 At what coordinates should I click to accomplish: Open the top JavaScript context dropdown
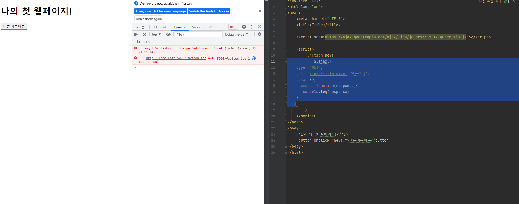pos(156,35)
